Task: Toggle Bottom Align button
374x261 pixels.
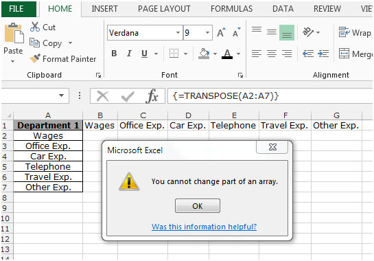Action: (287, 32)
